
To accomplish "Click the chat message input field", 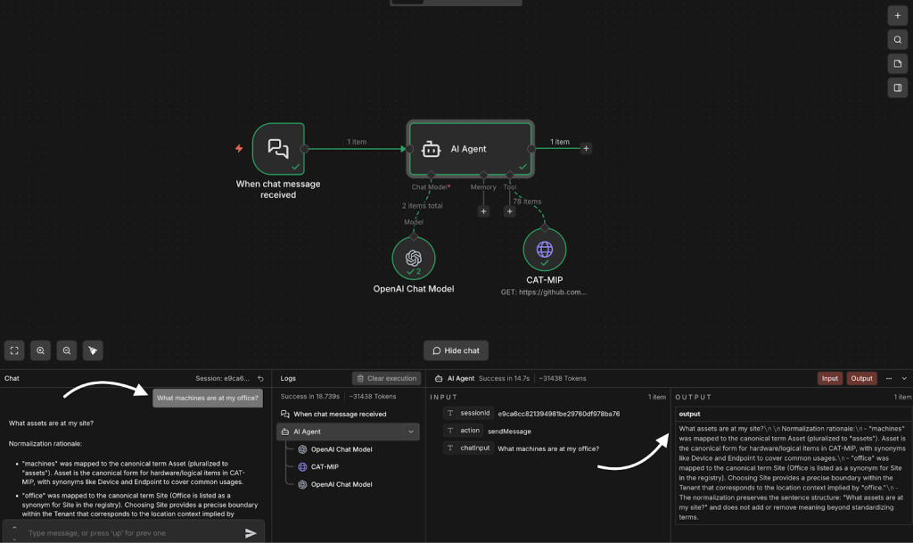I will pyautogui.click(x=129, y=533).
